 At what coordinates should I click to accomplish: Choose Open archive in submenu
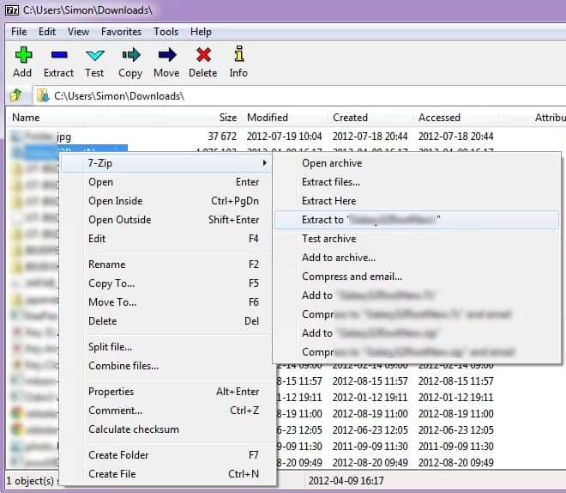tap(417, 163)
